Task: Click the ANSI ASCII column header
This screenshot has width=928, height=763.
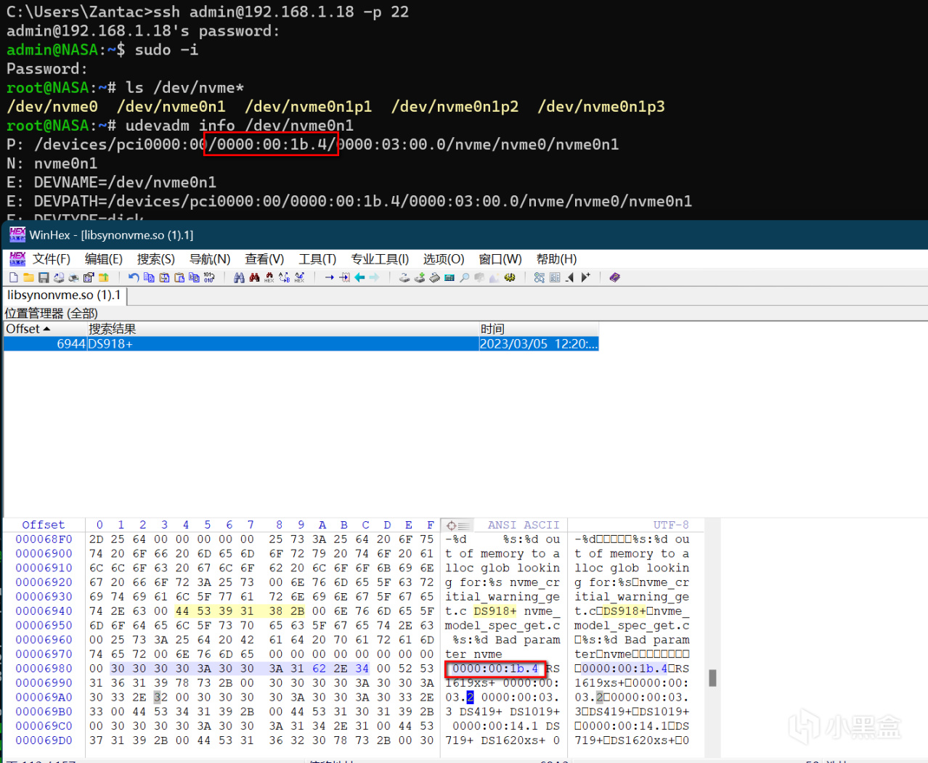Action: point(524,525)
